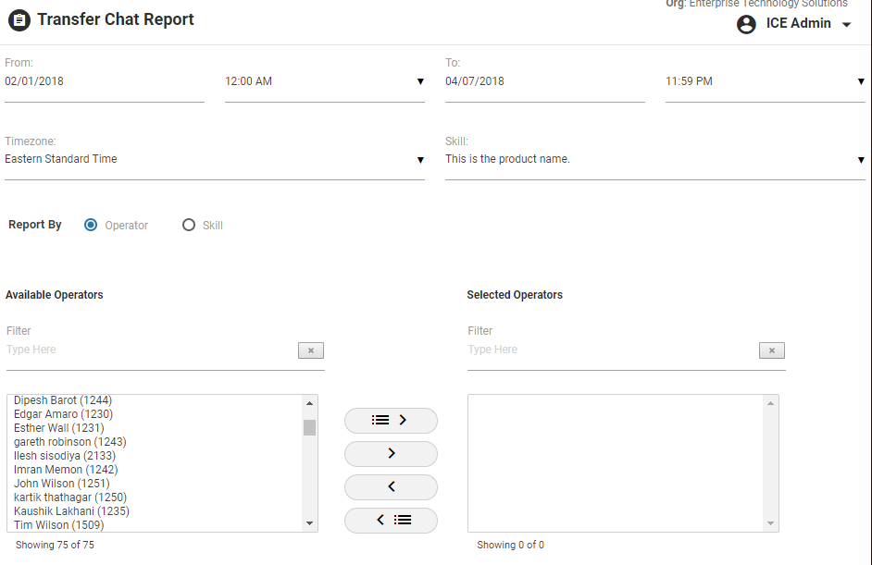
Task: Move all operators to selected list
Action: point(390,420)
